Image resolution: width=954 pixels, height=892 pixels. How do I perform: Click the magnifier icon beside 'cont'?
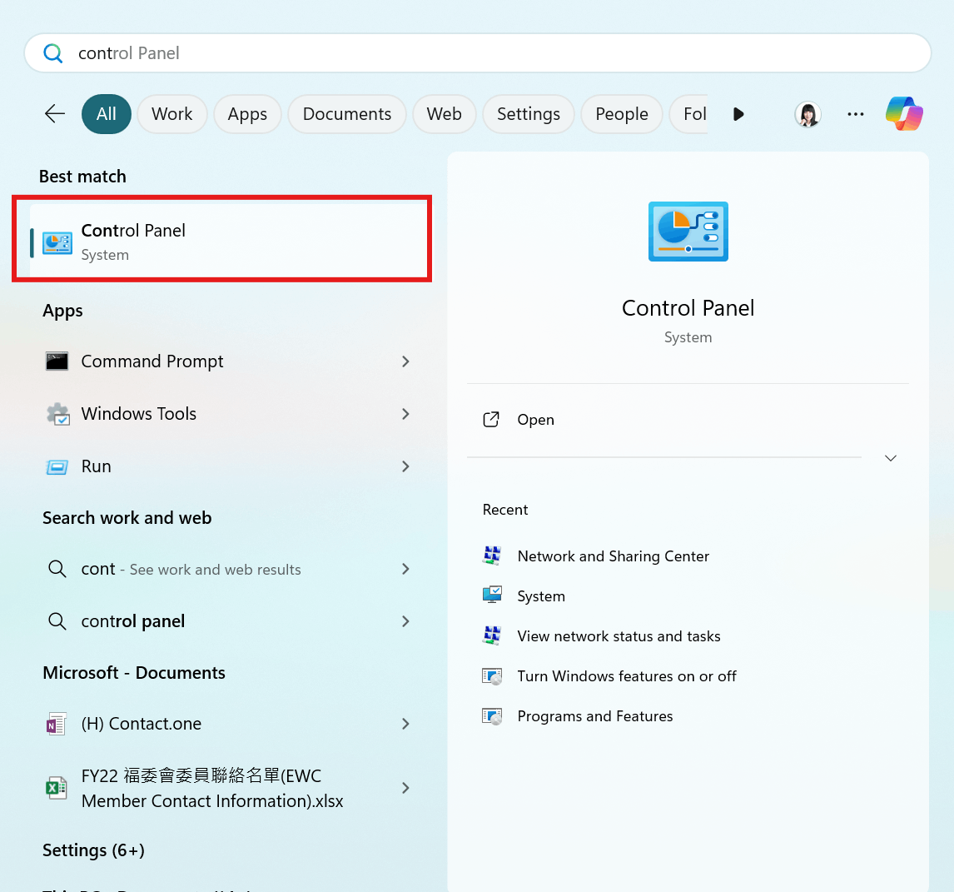coord(57,570)
